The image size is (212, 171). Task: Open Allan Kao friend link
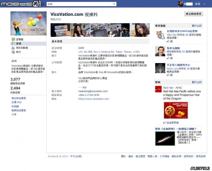click(172, 35)
